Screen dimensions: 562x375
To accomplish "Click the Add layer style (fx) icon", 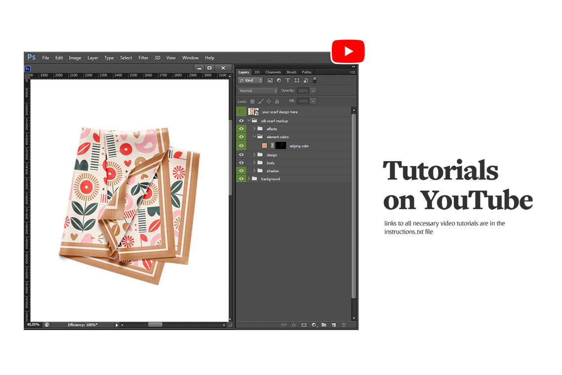I will coord(294,325).
